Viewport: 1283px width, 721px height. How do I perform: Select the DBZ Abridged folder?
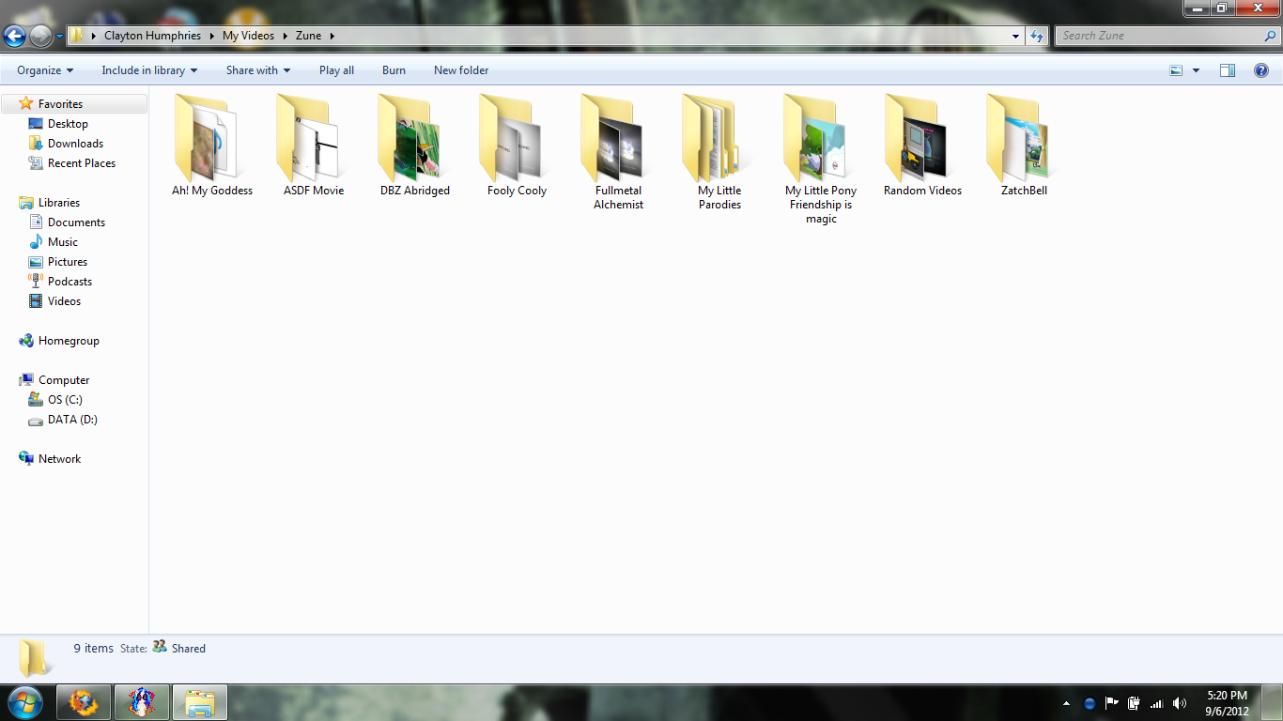415,146
